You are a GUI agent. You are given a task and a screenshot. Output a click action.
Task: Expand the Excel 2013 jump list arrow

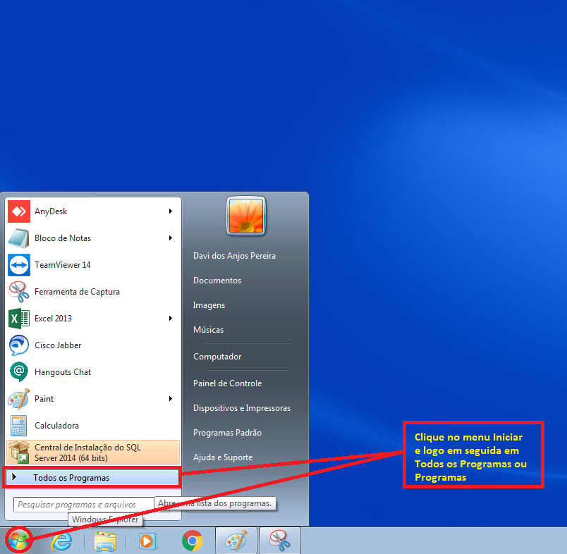tap(171, 318)
